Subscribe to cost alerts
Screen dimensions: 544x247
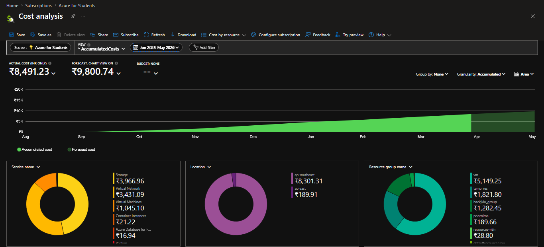tap(126, 35)
